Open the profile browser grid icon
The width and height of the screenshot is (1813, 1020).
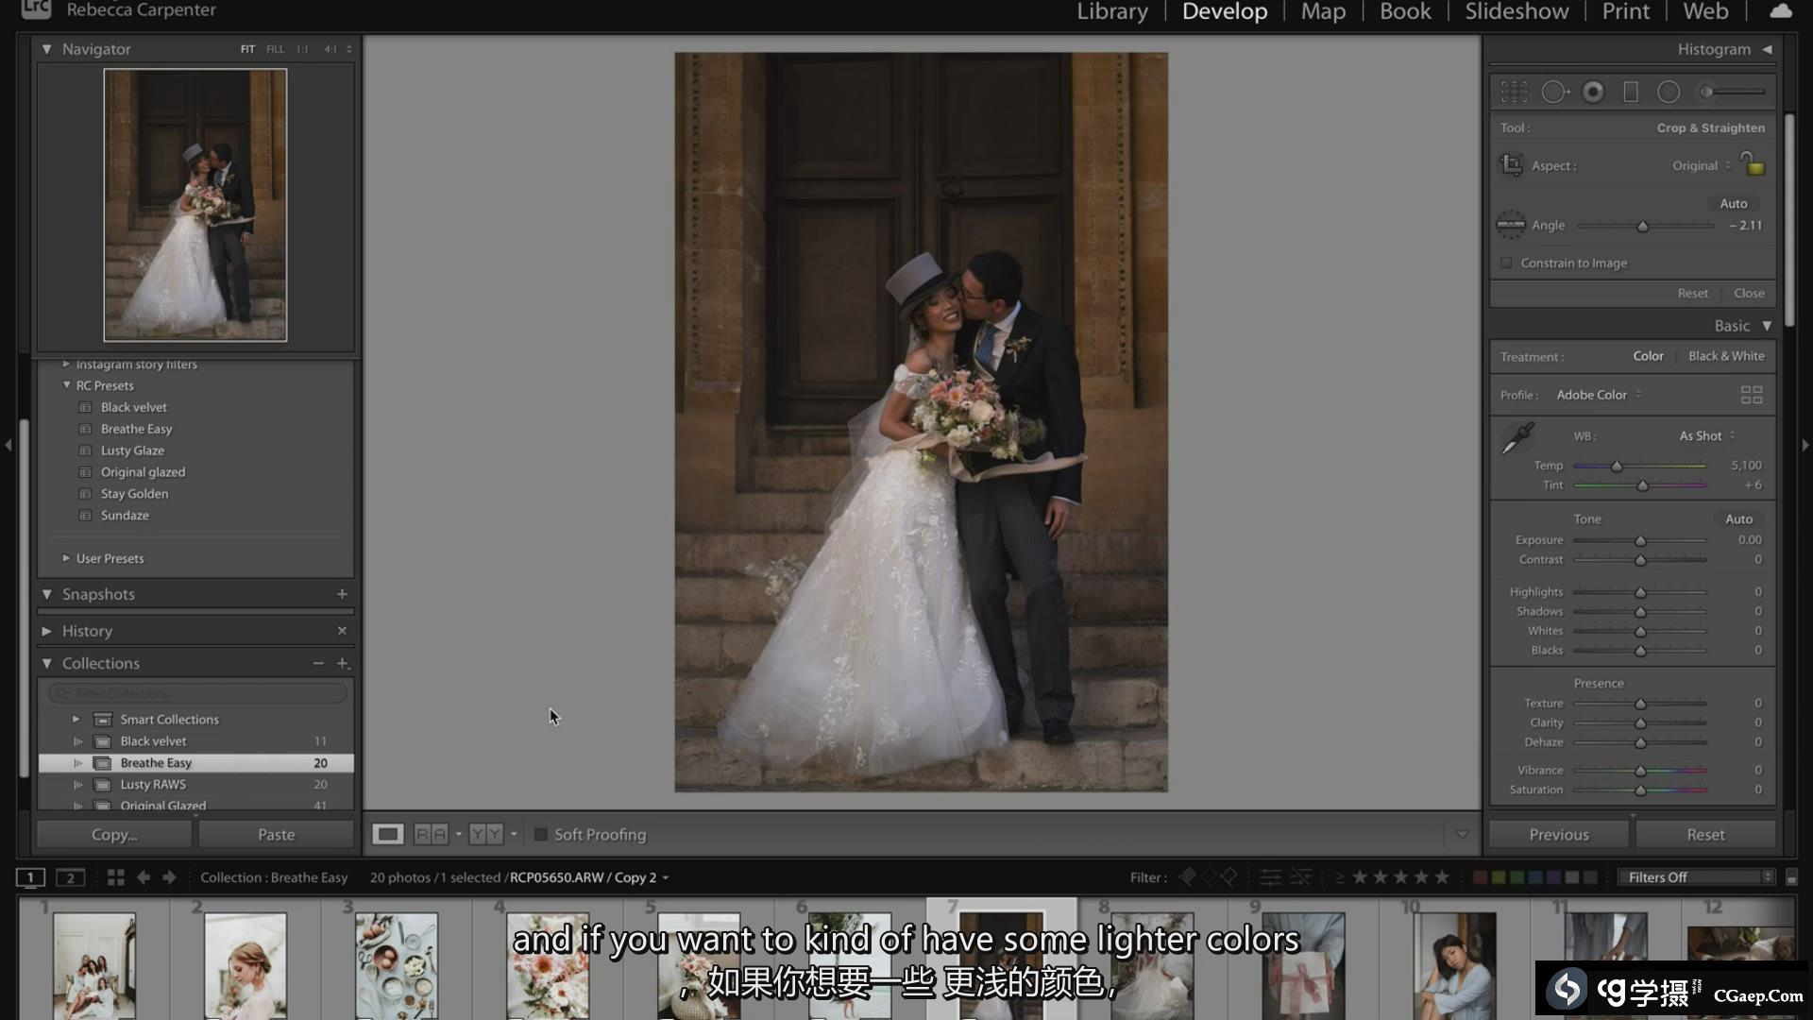click(1751, 395)
